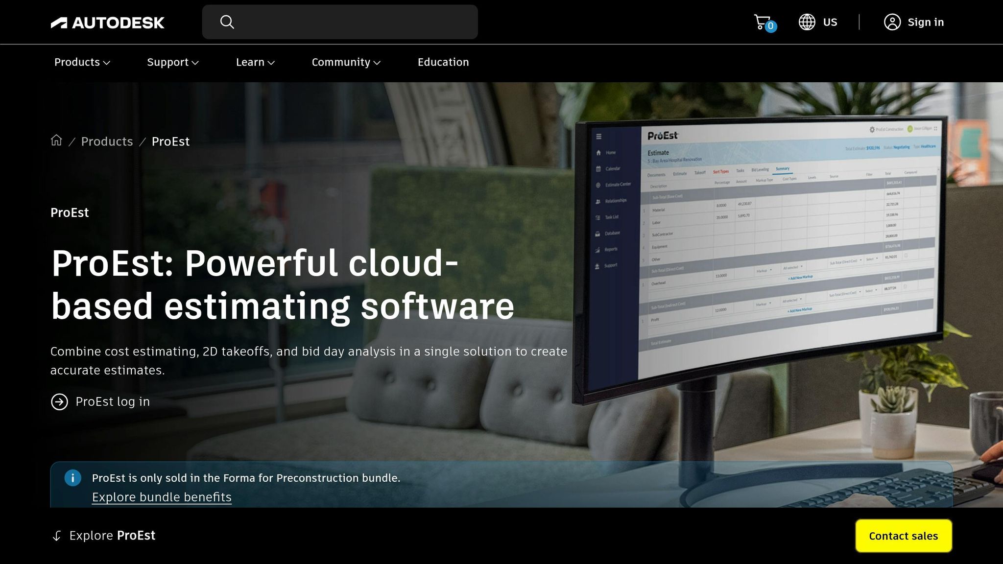Viewport: 1003px width, 564px height.
Task: Focus the search input field
Action: point(340,22)
